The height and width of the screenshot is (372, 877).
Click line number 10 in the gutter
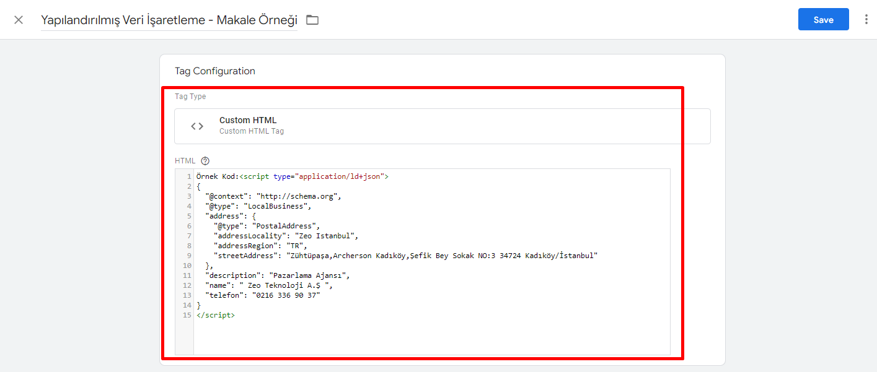[x=187, y=266]
